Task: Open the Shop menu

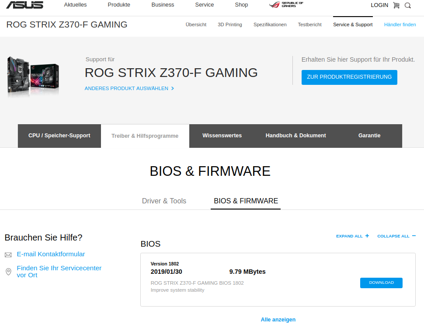Action: [x=241, y=5]
